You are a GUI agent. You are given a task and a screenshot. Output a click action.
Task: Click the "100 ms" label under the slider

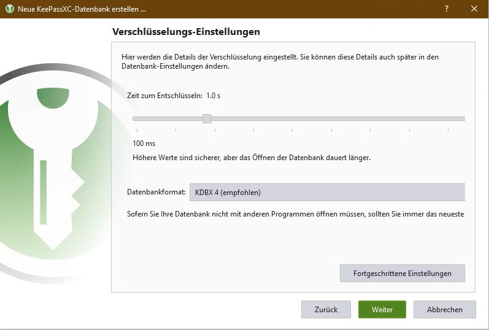(144, 144)
